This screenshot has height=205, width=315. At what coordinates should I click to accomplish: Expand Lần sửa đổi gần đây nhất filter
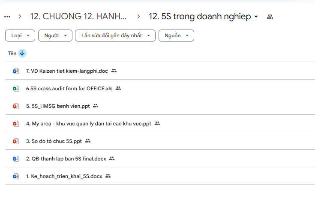click(115, 36)
